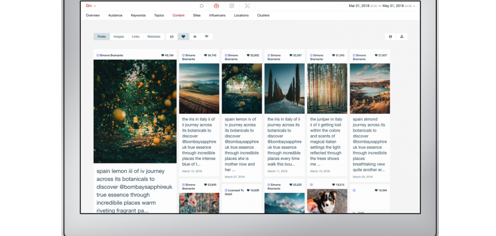Screen dimensions: 496x236
Task: Click the tools icon in top bar
Action: click(x=247, y=5)
